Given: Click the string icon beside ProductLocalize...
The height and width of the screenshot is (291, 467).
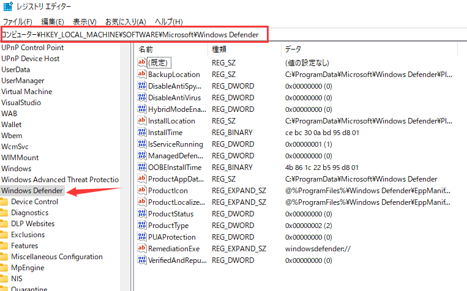Looking at the screenshot, I should click(142, 202).
